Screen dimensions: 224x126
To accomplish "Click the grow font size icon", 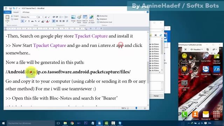I will 46,17.
